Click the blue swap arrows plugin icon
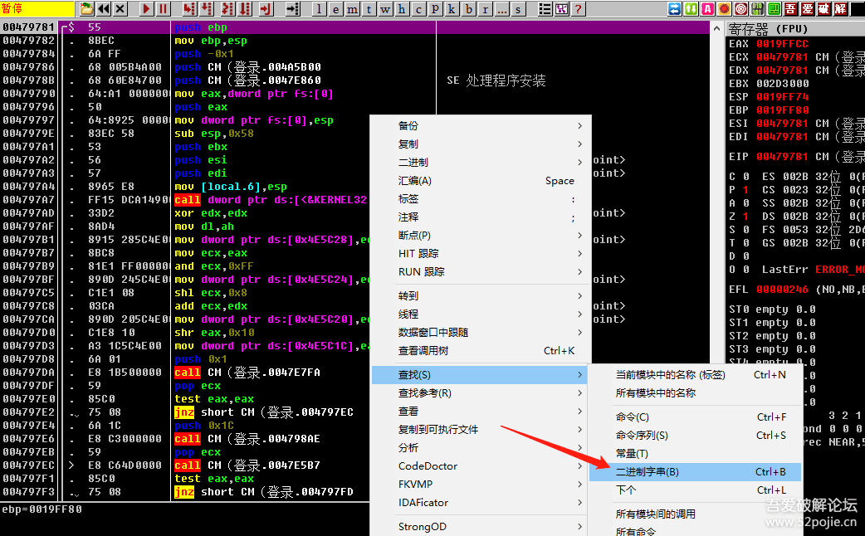The height and width of the screenshot is (536, 865). click(675, 9)
